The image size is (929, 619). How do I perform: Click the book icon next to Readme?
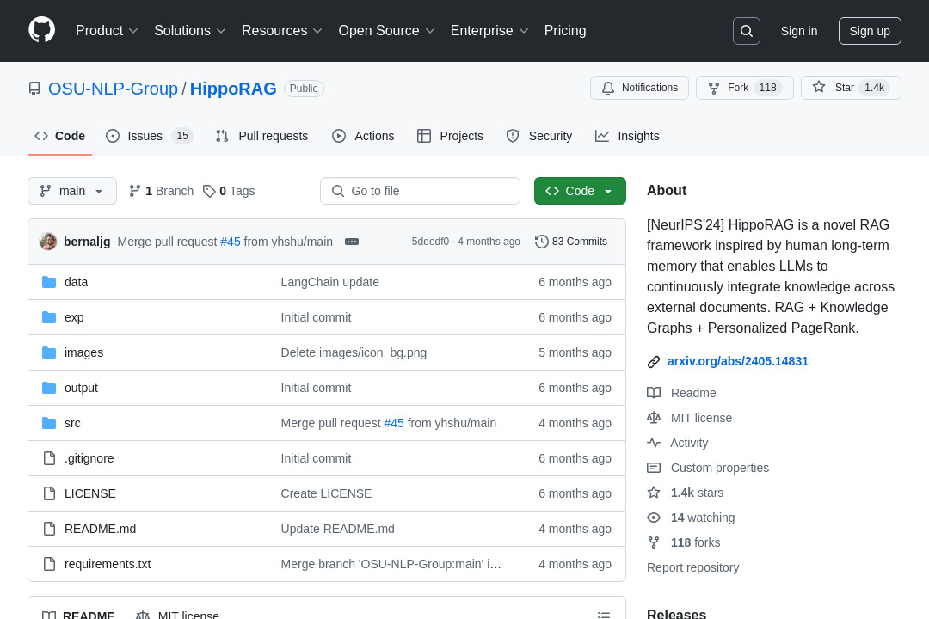[654, 393]
